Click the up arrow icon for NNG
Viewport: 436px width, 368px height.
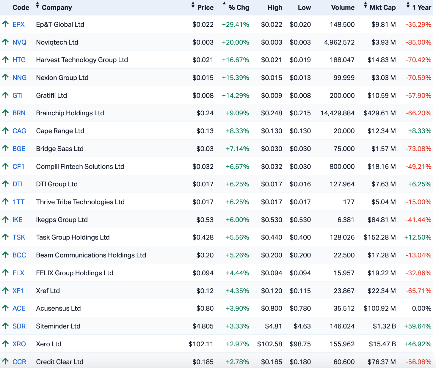pos(5,77)
